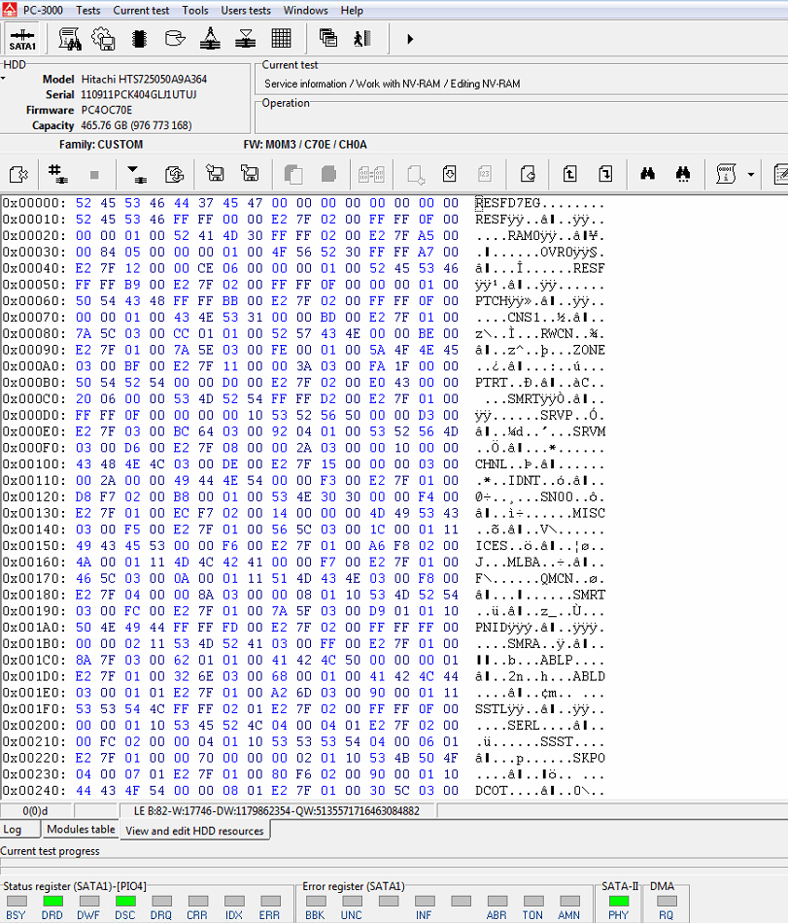Click the model value Hitachi HTS725050A9A364
Image resolution: width=788 pixels, height=923 pixels.
pos(144,79)
